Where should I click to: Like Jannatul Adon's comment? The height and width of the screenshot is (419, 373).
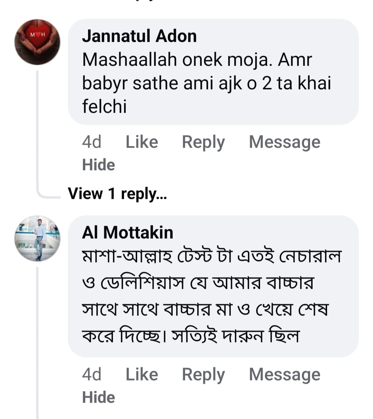point(142,142)
